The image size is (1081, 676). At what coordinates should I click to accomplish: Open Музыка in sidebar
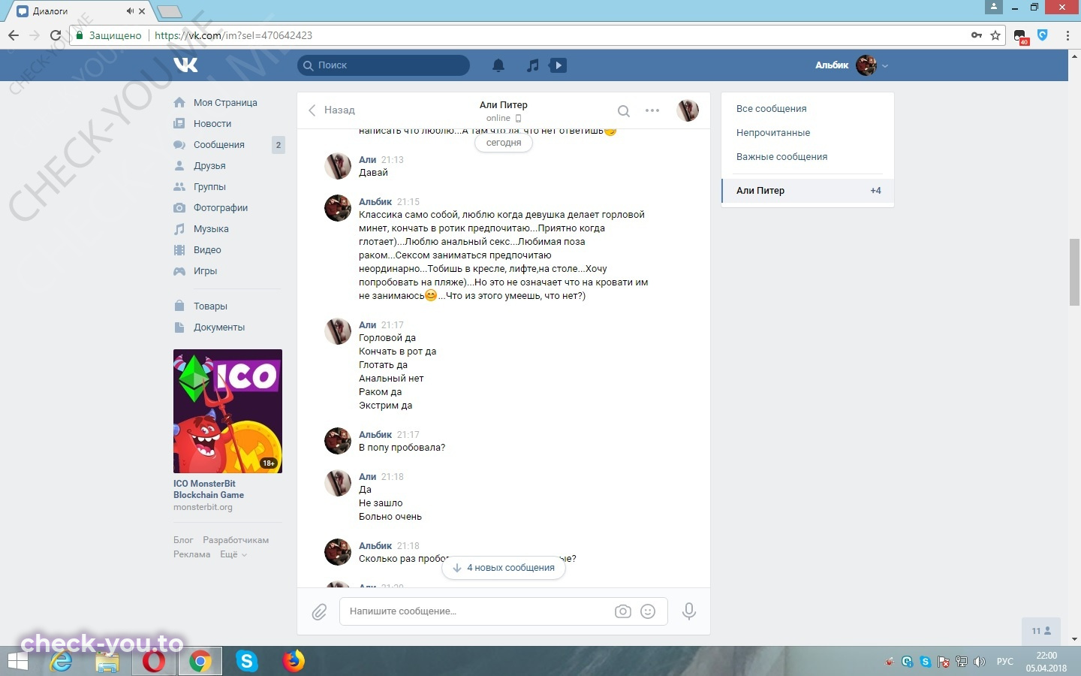[x=211, y=229]
